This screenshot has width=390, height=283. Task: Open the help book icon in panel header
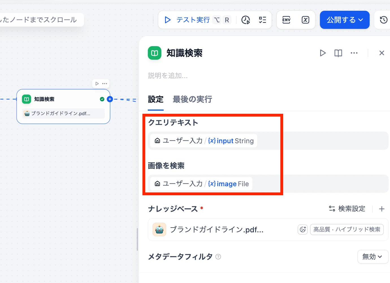(338, 53)
